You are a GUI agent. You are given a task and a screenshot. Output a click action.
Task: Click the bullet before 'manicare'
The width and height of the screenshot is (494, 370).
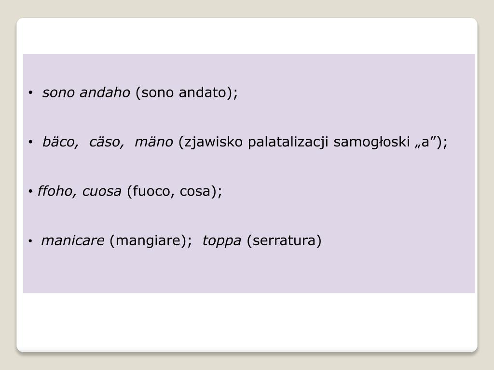(30, 241)
